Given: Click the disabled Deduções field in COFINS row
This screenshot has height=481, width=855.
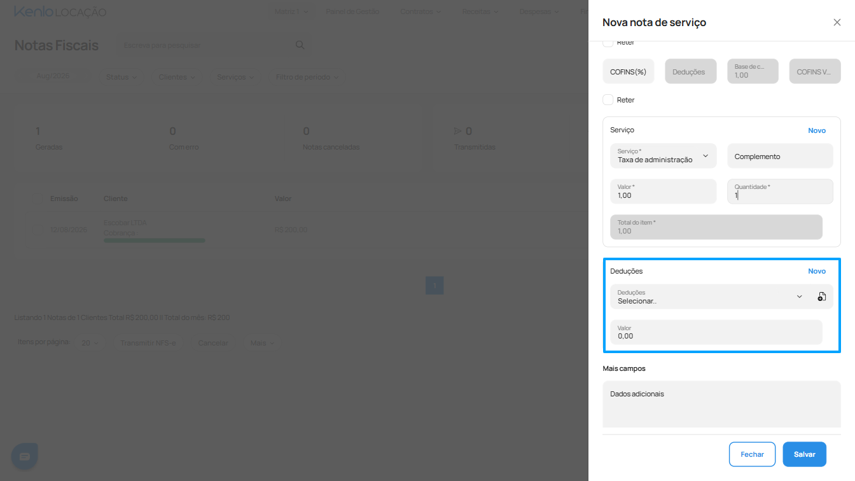Looking at the screenshot, I should 691,71.
